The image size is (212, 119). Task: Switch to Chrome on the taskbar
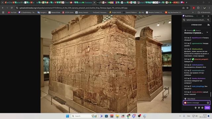pos(128,116)
